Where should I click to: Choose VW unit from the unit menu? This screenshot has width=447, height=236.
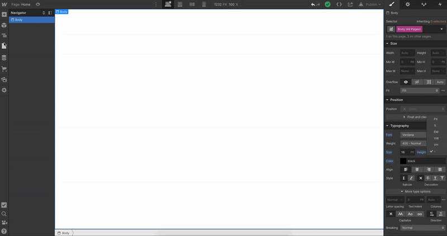(x=437, y=138)
